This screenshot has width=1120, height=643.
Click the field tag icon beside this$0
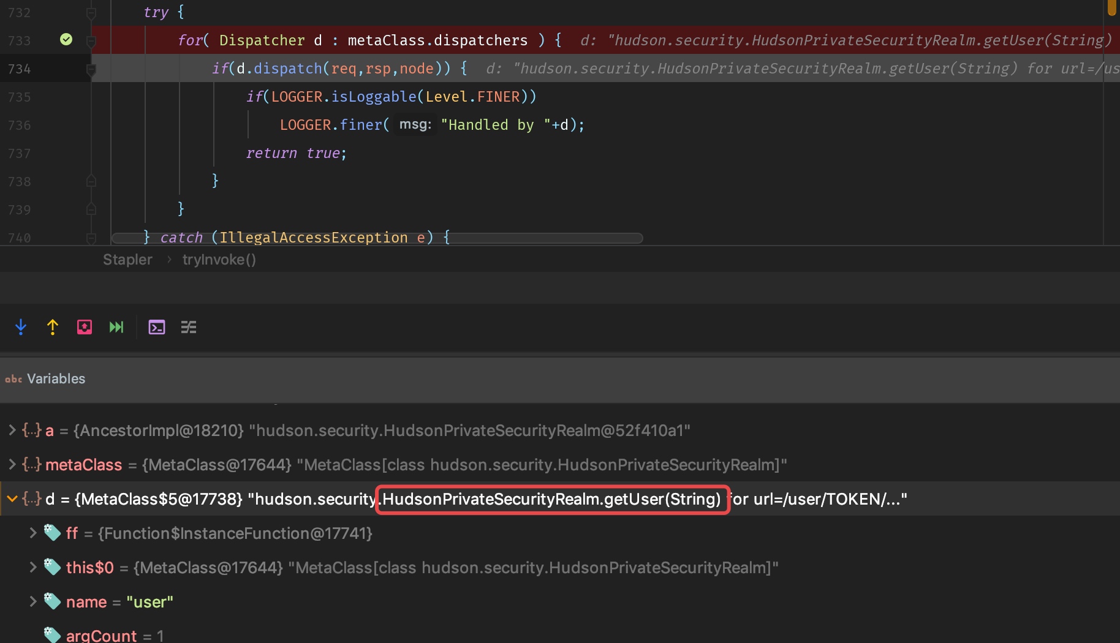click(x=53, y=567)
